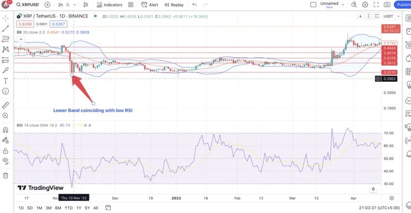The image size is (411, 213).
Task: Click the collapse pane control icon
Action: 368,16
